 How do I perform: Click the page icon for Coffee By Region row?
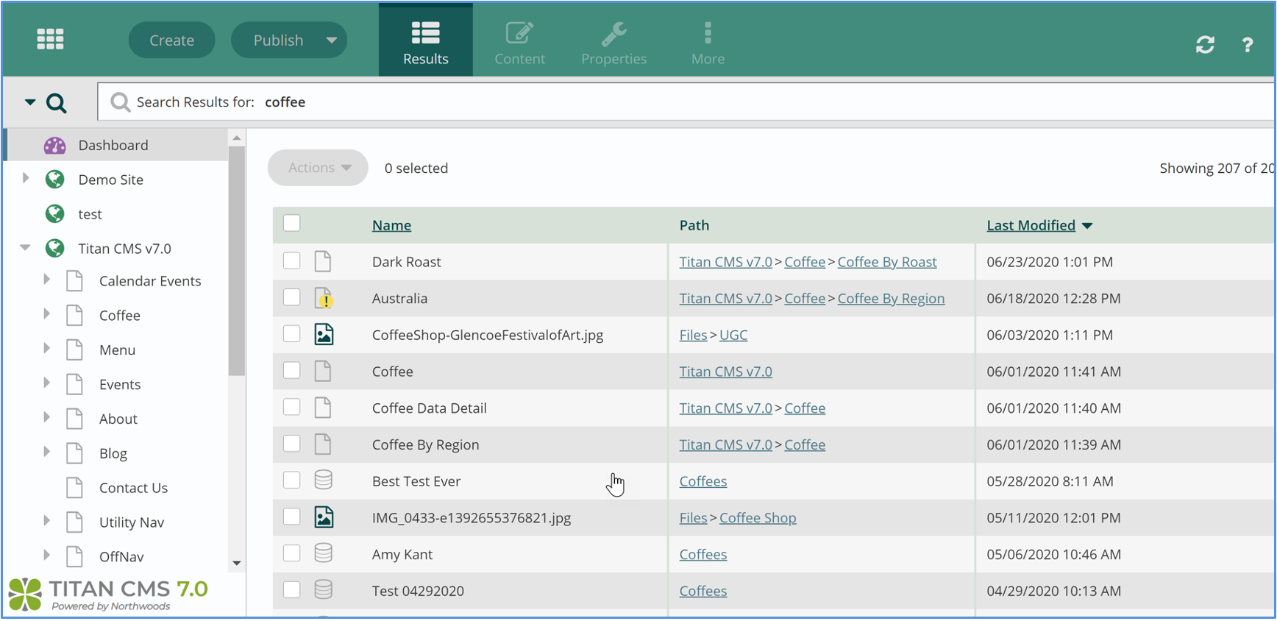tap(323, 444)
